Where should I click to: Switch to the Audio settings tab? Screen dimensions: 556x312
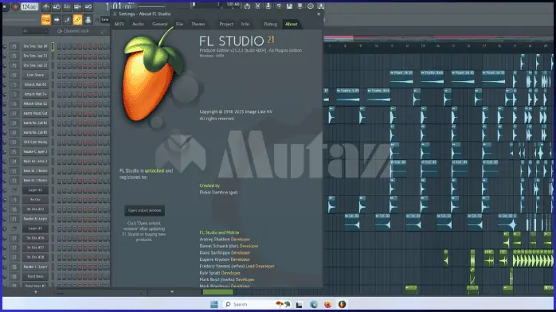tap(138, 24)
